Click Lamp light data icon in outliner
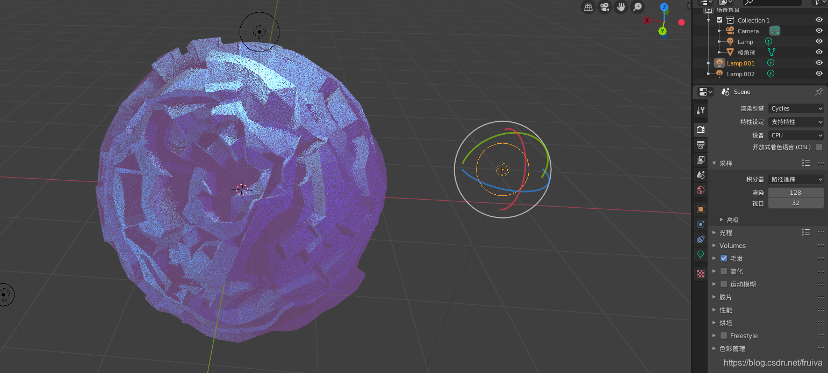Screen dimensions: 828x373 [x=769, y=41]
